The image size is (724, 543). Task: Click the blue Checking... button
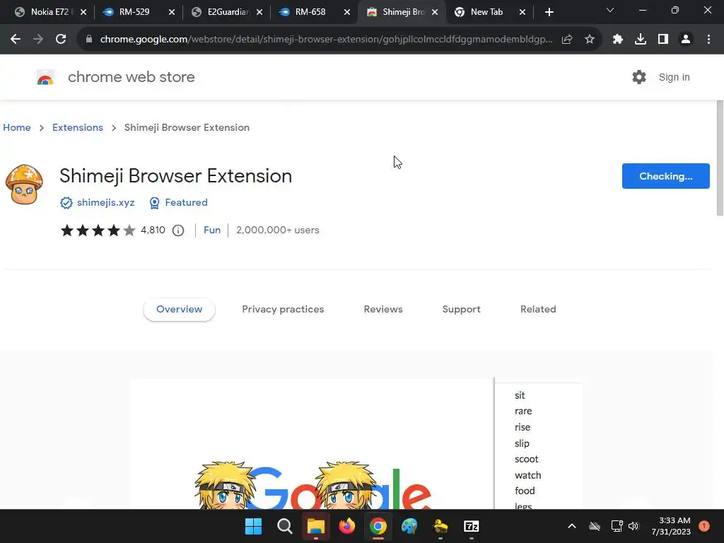tap(665, 176)
